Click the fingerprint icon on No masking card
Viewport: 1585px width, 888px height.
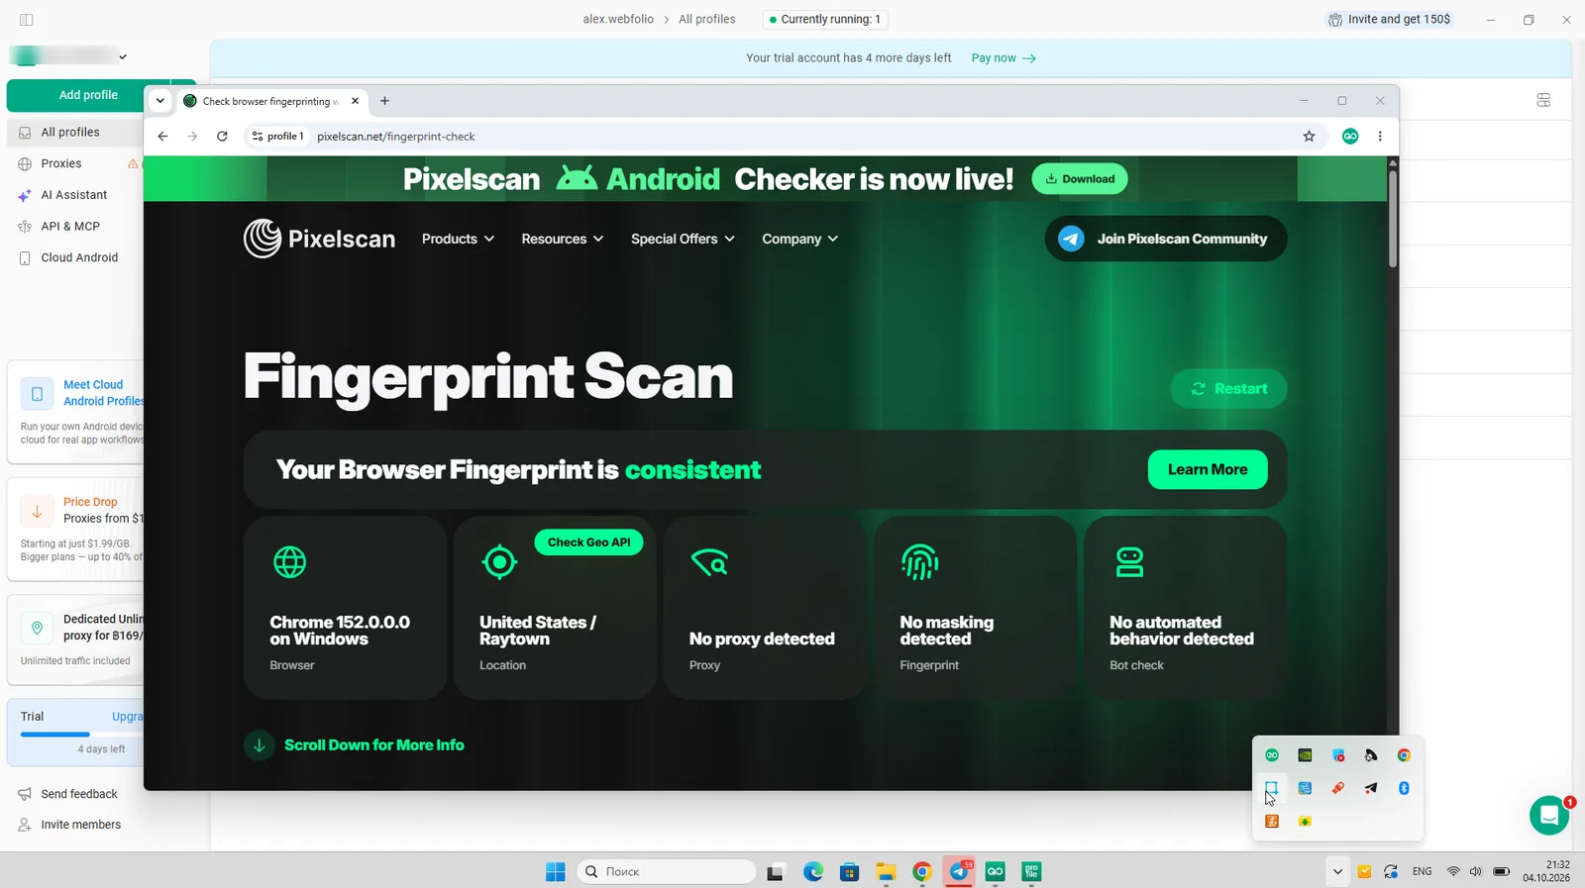coord(919,562)
